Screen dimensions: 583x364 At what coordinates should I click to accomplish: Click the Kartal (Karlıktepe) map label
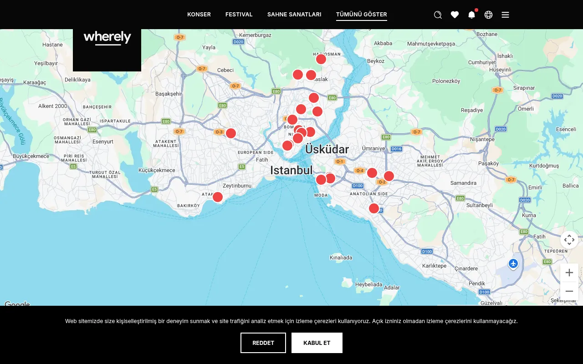[x=435, y=266]
